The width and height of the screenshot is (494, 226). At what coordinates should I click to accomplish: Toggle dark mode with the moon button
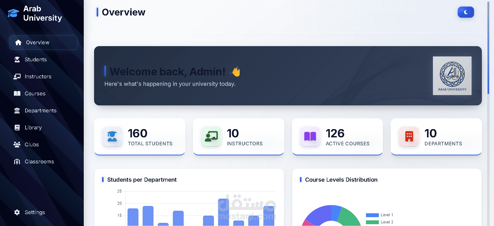click(x=466, y=12)
